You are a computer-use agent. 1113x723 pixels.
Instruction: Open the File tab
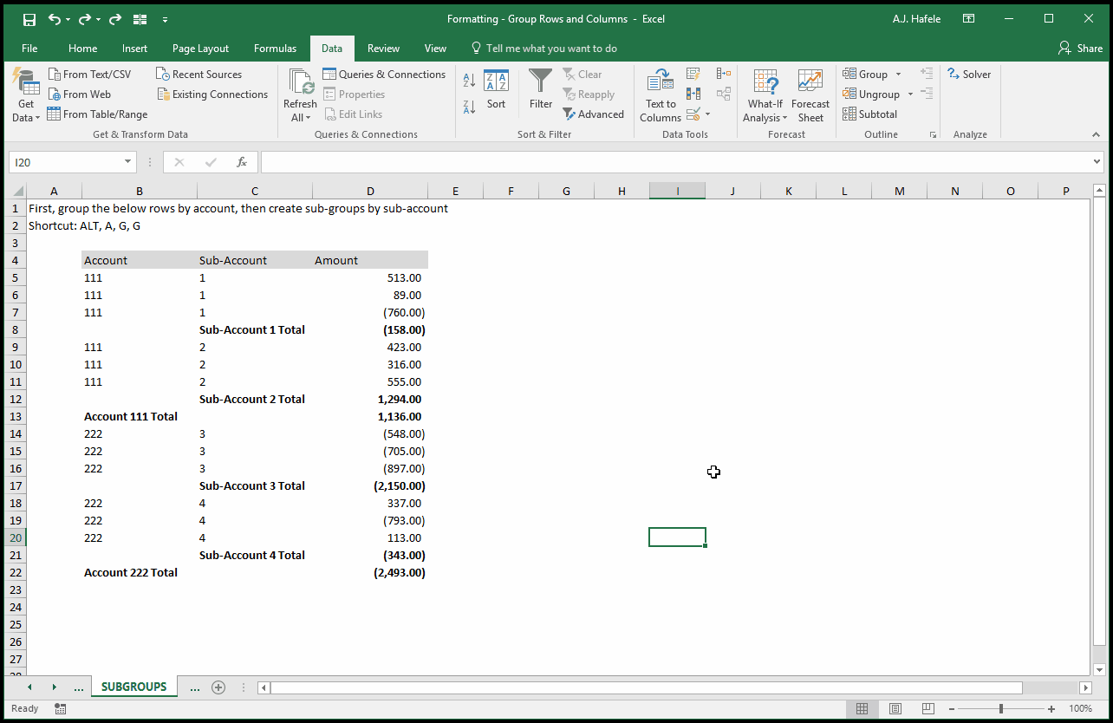click(x=29, y=49)
